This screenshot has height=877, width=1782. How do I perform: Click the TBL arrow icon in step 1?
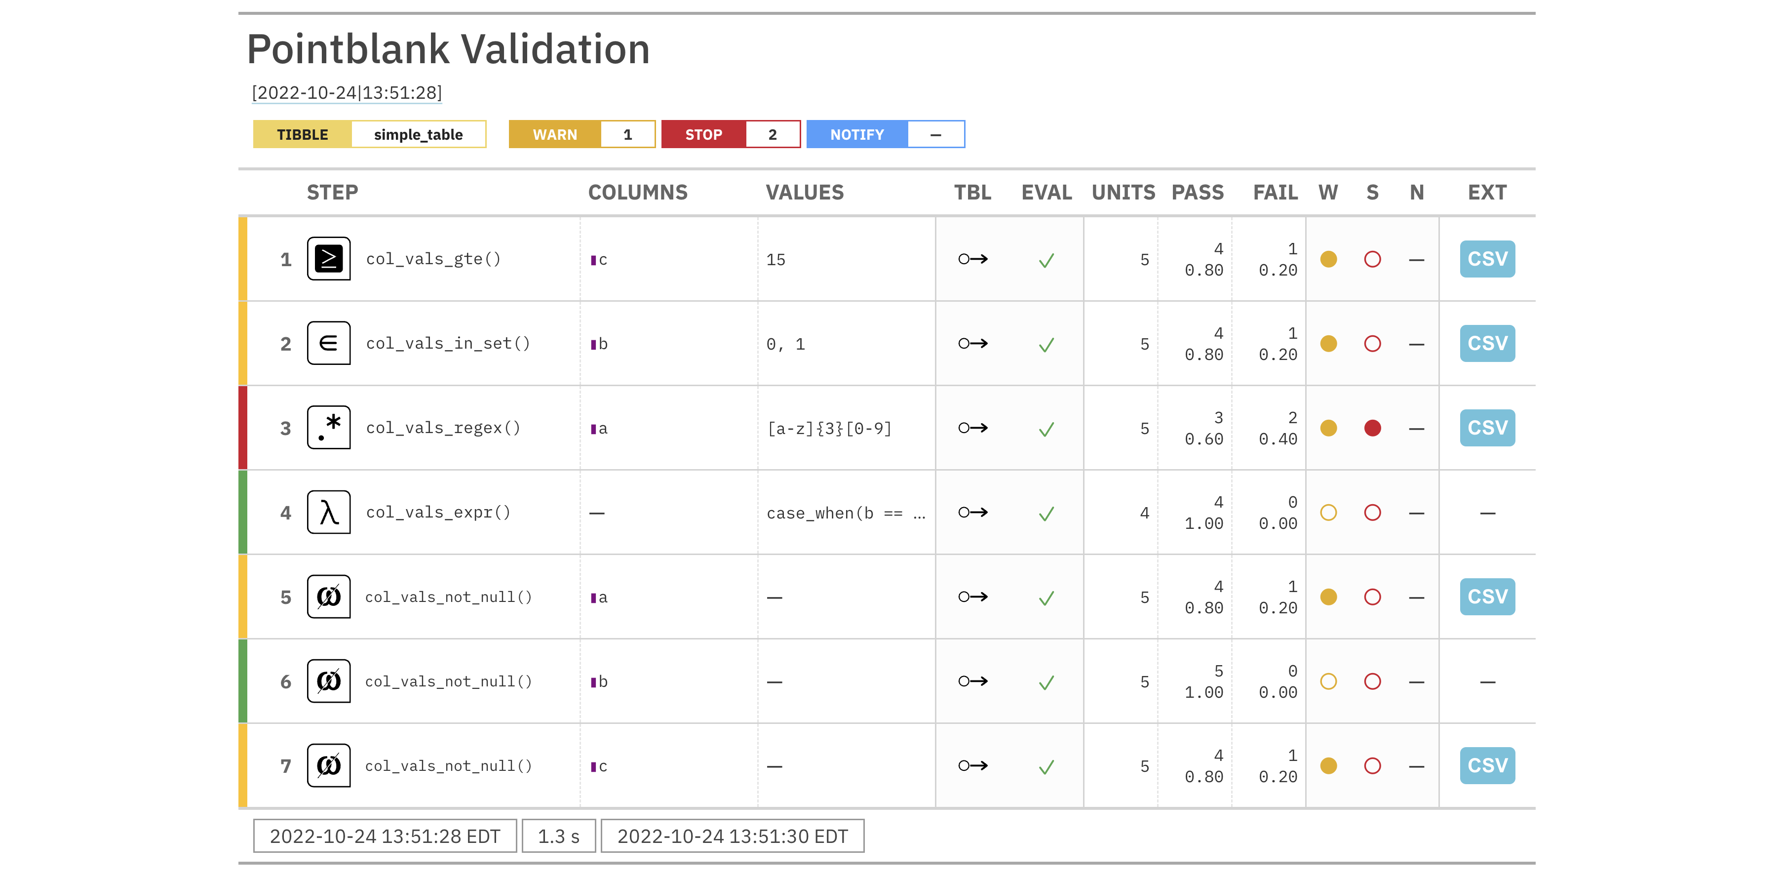pos(972,259)
